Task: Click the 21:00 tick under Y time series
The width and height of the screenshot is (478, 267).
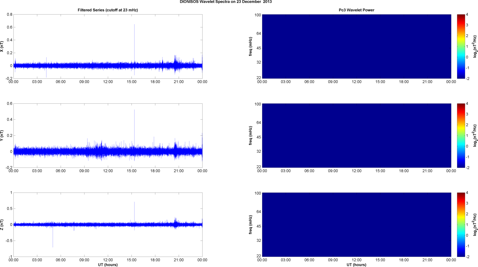Action: [x=179, y=171]
